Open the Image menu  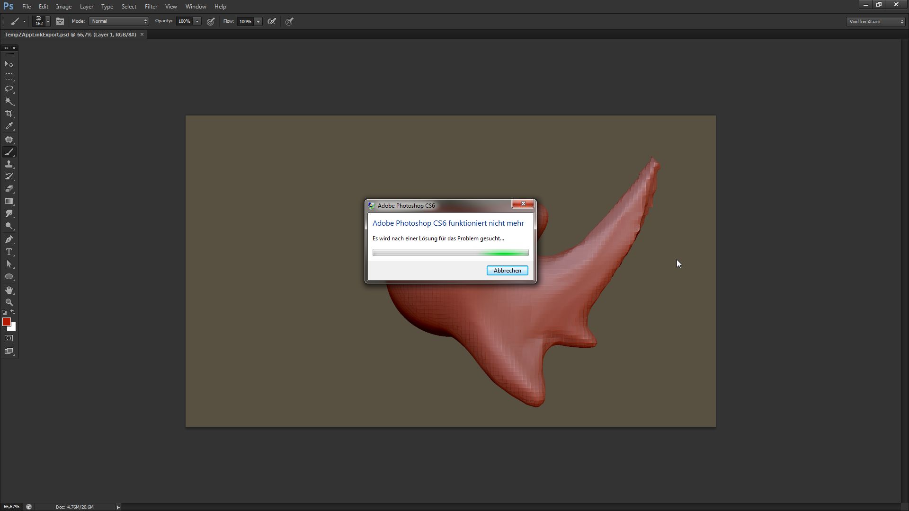[x=64, y=7]
